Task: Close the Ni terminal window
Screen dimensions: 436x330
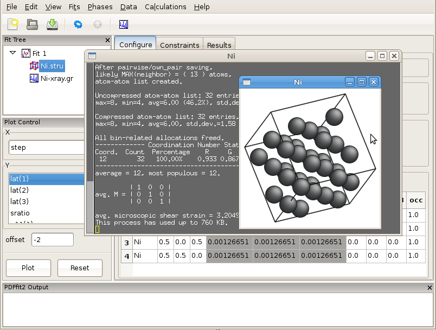Action: (394, 56)
